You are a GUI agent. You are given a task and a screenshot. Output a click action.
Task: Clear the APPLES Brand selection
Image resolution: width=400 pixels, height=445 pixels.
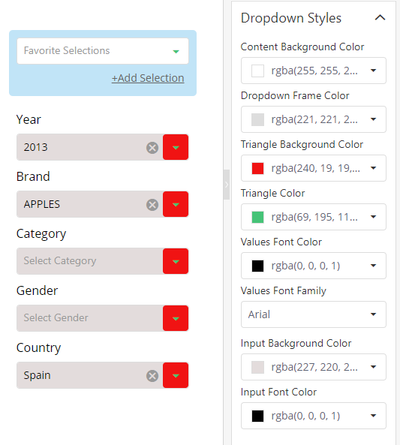[152, 205]
